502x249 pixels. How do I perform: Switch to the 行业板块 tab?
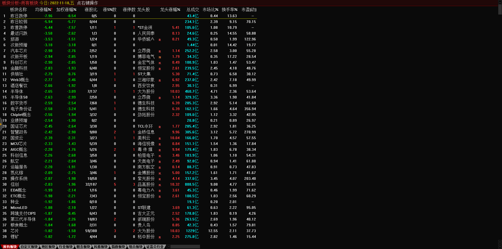click(x=66, y=247)
